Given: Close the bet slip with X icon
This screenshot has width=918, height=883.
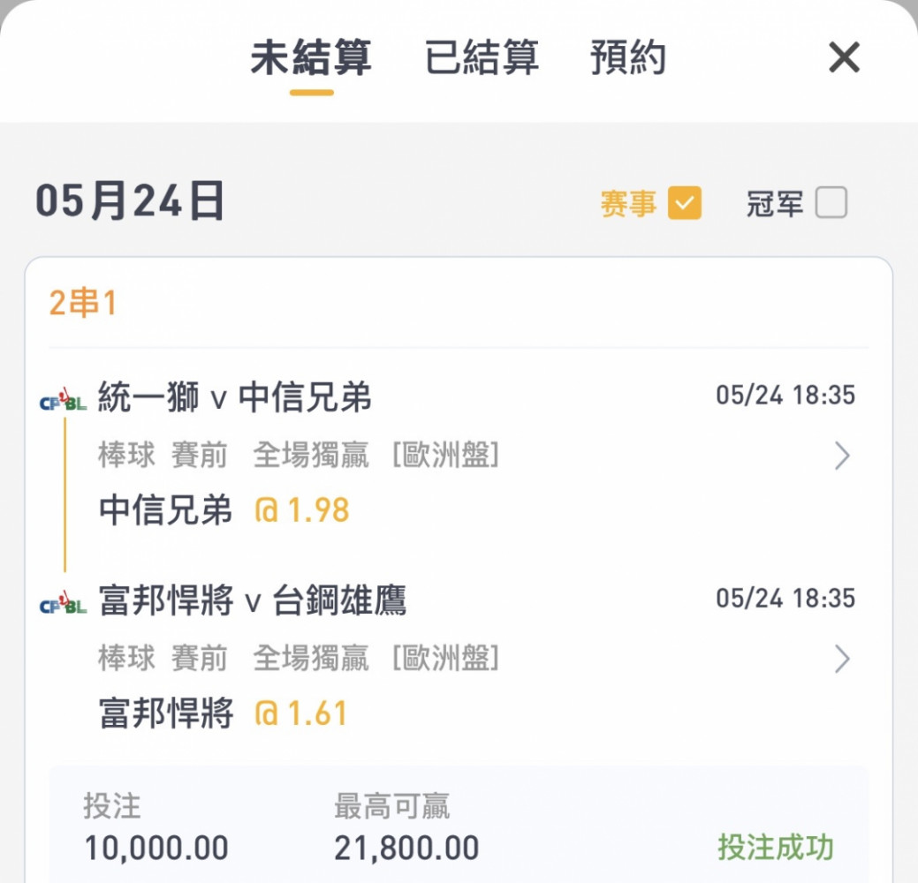Looking at the screenshot, I should 844,58.
